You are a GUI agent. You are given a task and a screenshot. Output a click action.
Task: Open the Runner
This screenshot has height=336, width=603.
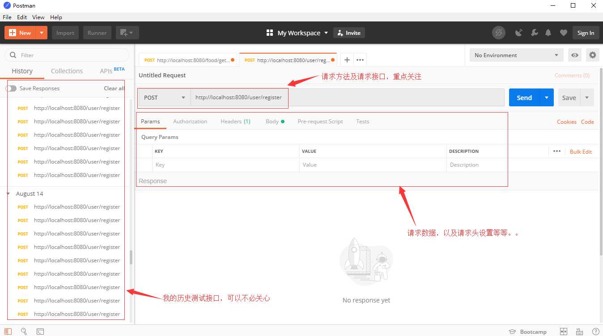click(97, 33)
